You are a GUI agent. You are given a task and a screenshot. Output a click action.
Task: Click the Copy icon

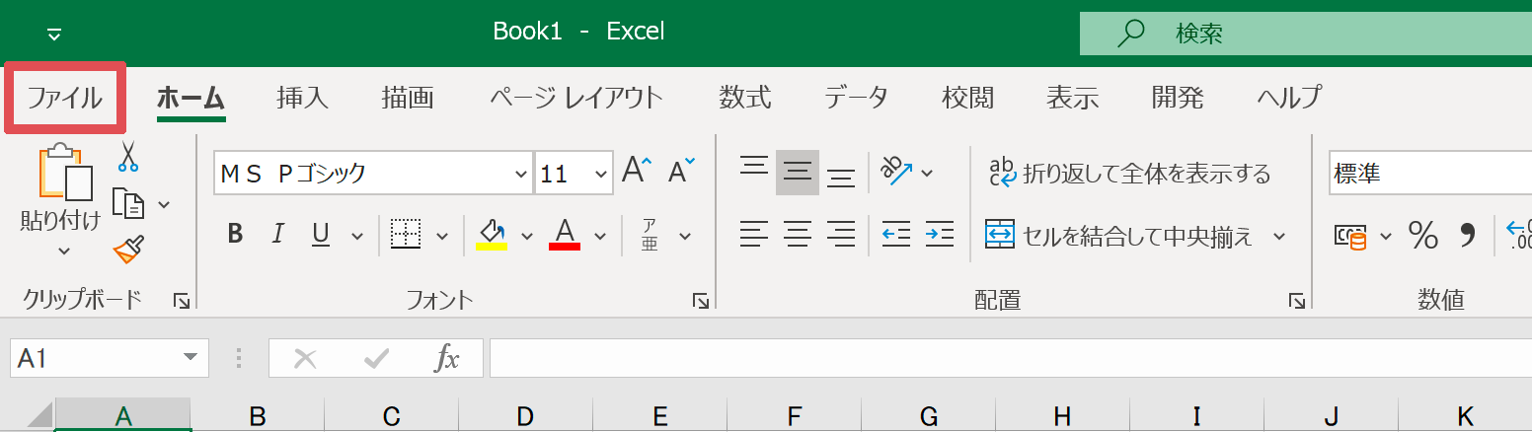(x=128, y=203)
